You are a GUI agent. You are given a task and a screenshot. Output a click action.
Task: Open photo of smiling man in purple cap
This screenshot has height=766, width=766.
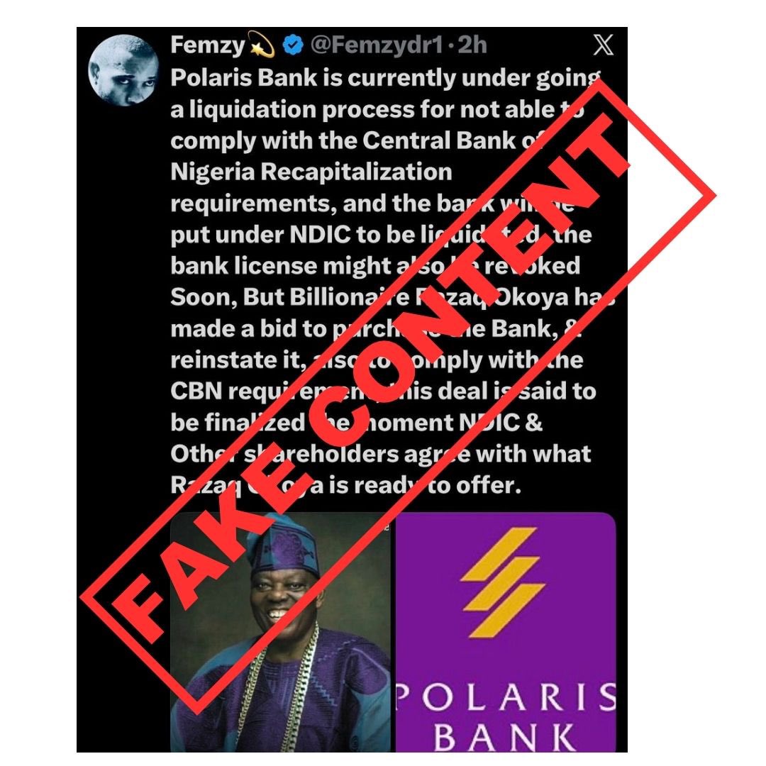pyautogui.click(x=280, y=632)
